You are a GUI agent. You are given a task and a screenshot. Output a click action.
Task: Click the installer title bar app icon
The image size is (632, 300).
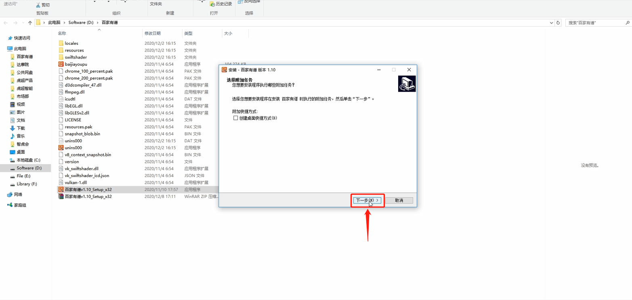[224, 70]
